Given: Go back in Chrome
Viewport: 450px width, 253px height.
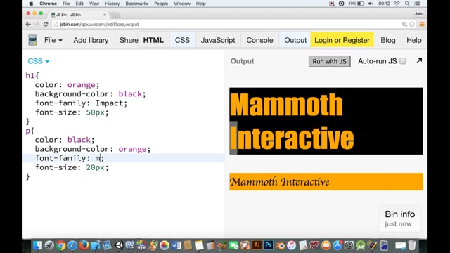Looking at the screenshot, I should tap(28, 25).
